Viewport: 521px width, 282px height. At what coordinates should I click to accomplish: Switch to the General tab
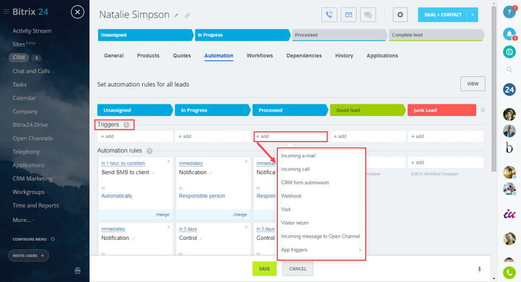click(113, 55)
